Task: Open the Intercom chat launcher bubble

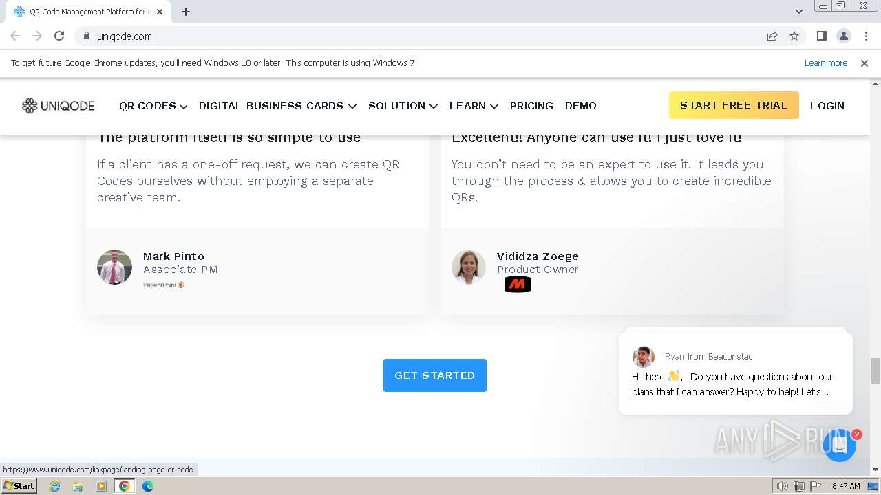Action: 839,445
